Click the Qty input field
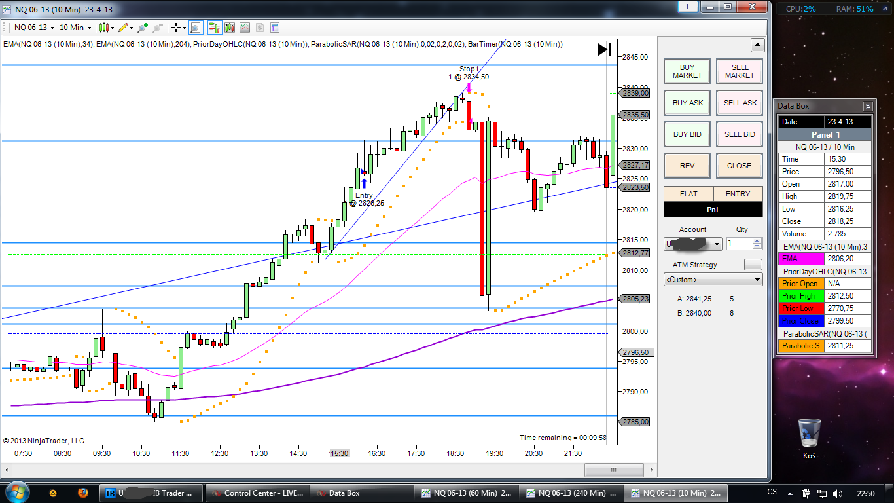This screenshot has height=503, width=894. tap(740, 244)
